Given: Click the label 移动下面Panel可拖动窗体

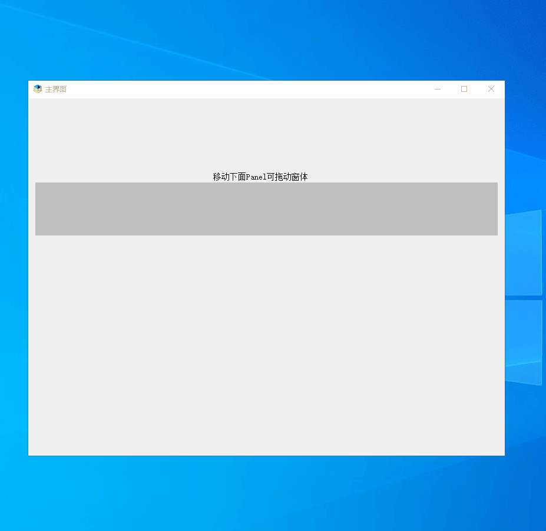Looking at the screenshot, I should [x=260, y=177].
